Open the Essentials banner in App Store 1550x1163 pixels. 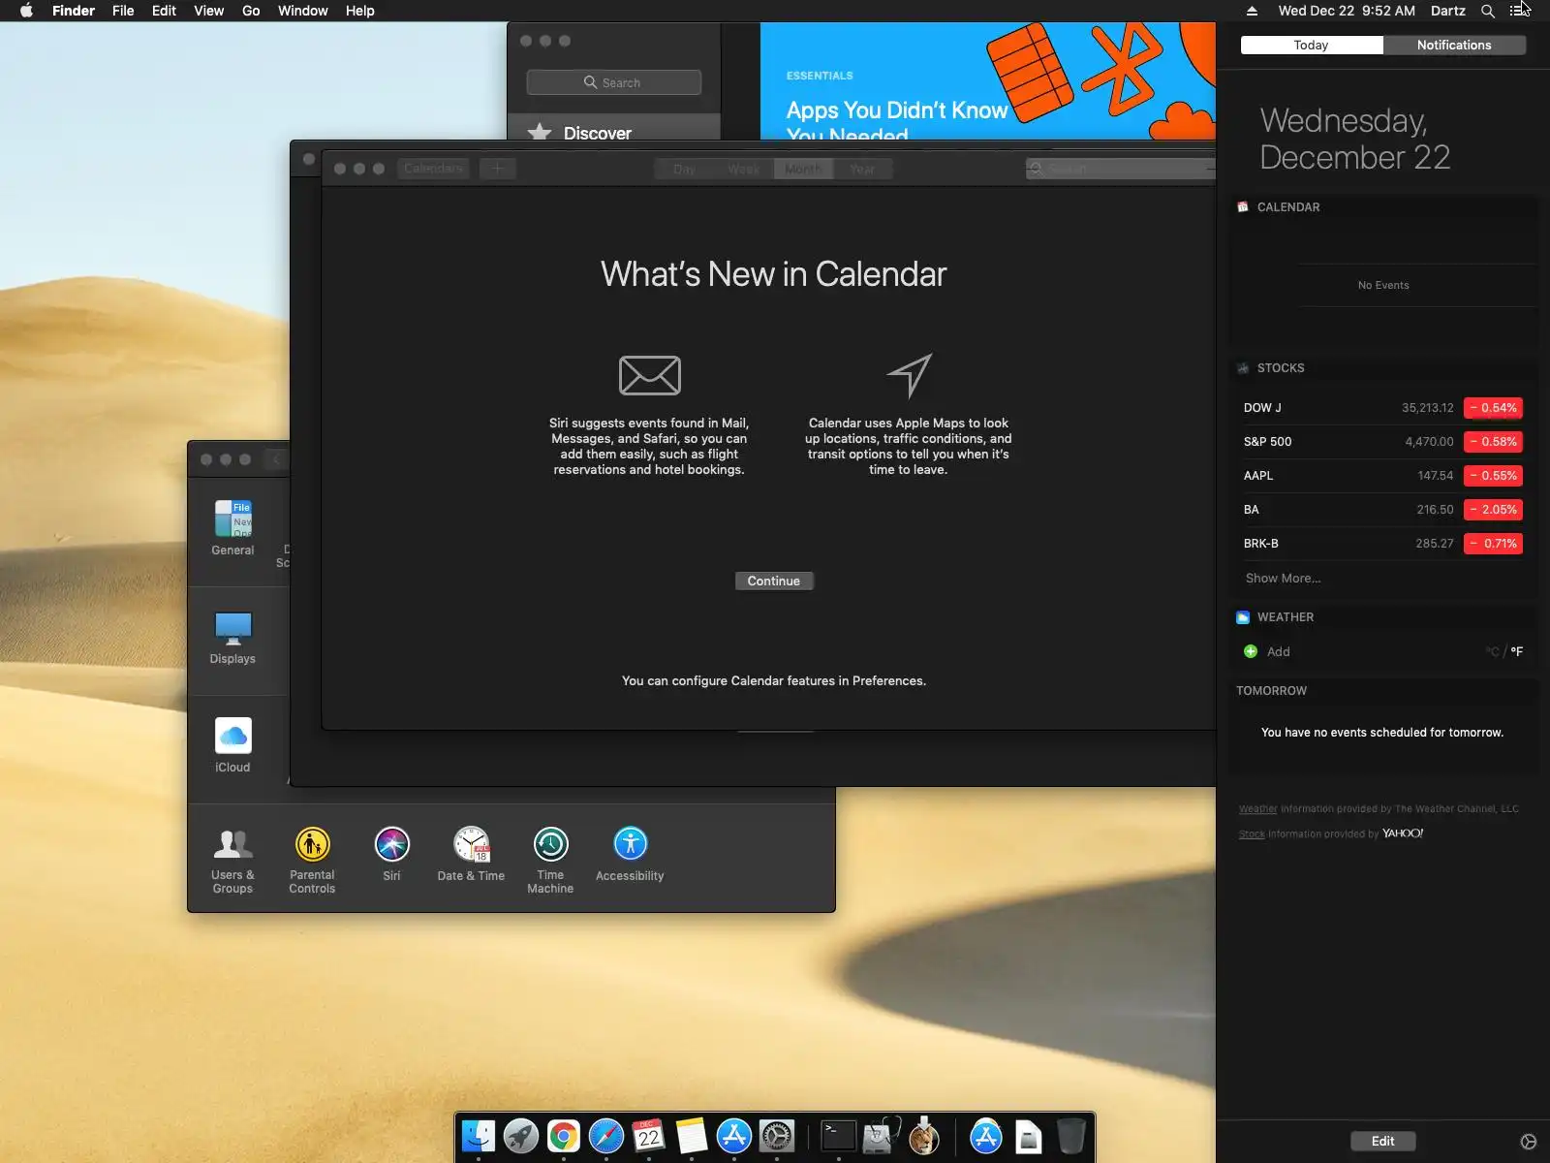[x=987, y=81]
